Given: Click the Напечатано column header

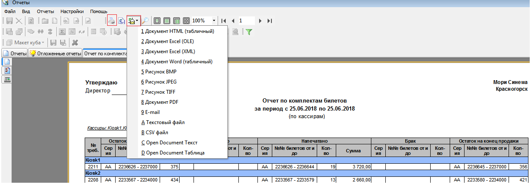Looking at the screenshot, I should pyautogui.click(x=315, y=141).
